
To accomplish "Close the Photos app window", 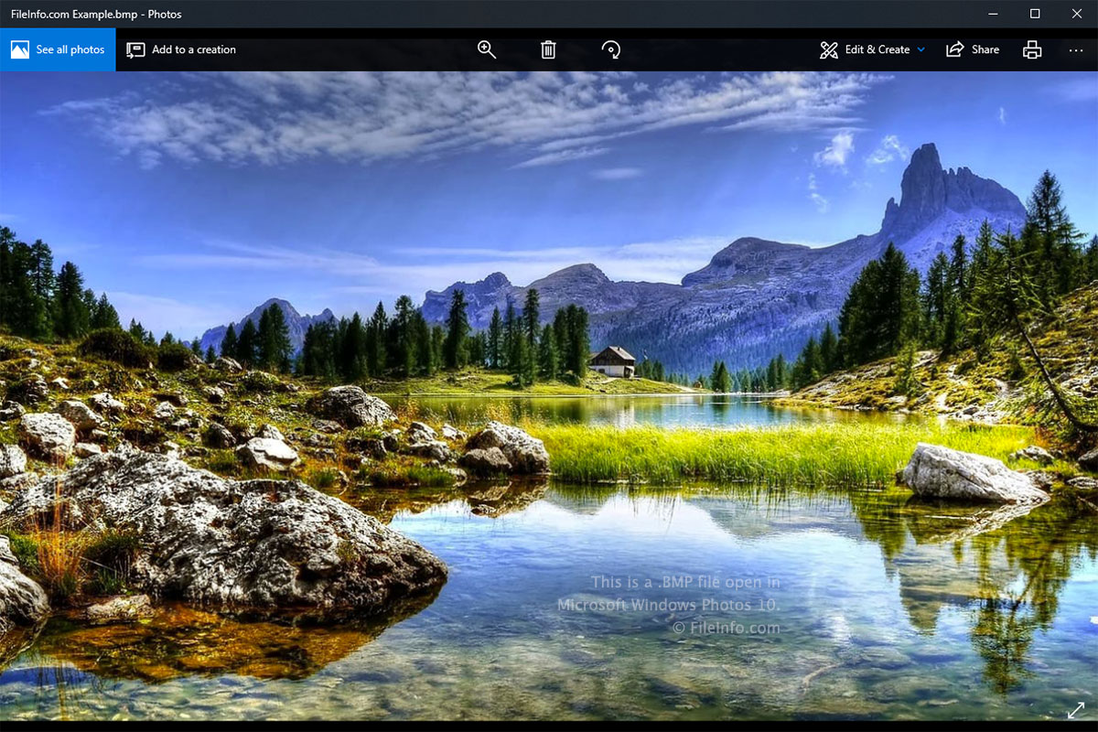I will click(x=1077, y=14).
